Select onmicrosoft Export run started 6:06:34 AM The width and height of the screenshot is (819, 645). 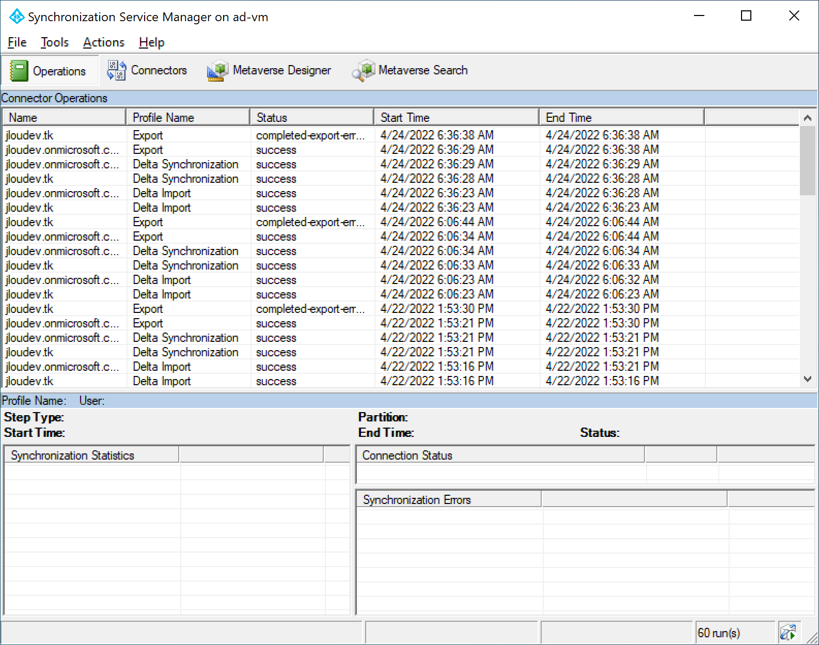coord(400,236)
